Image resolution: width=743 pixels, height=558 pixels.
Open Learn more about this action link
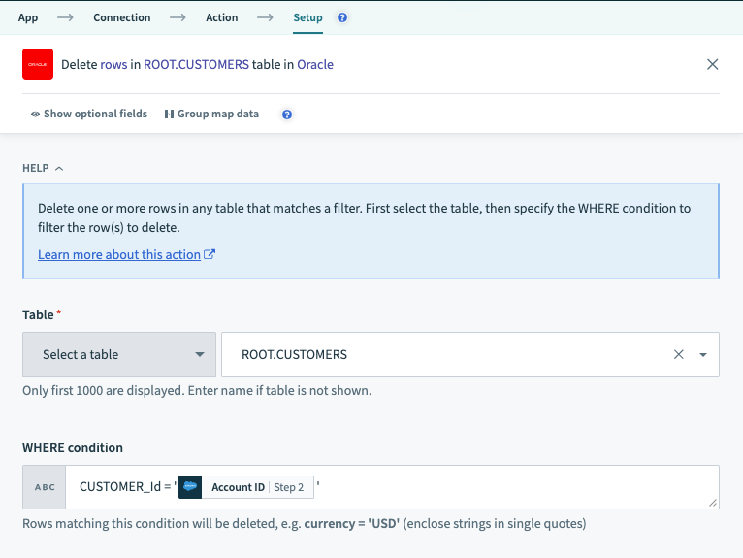(x=118, y=254)
